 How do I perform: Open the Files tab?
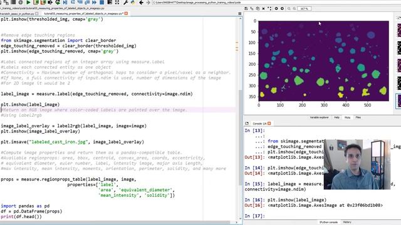coord(358,117)
